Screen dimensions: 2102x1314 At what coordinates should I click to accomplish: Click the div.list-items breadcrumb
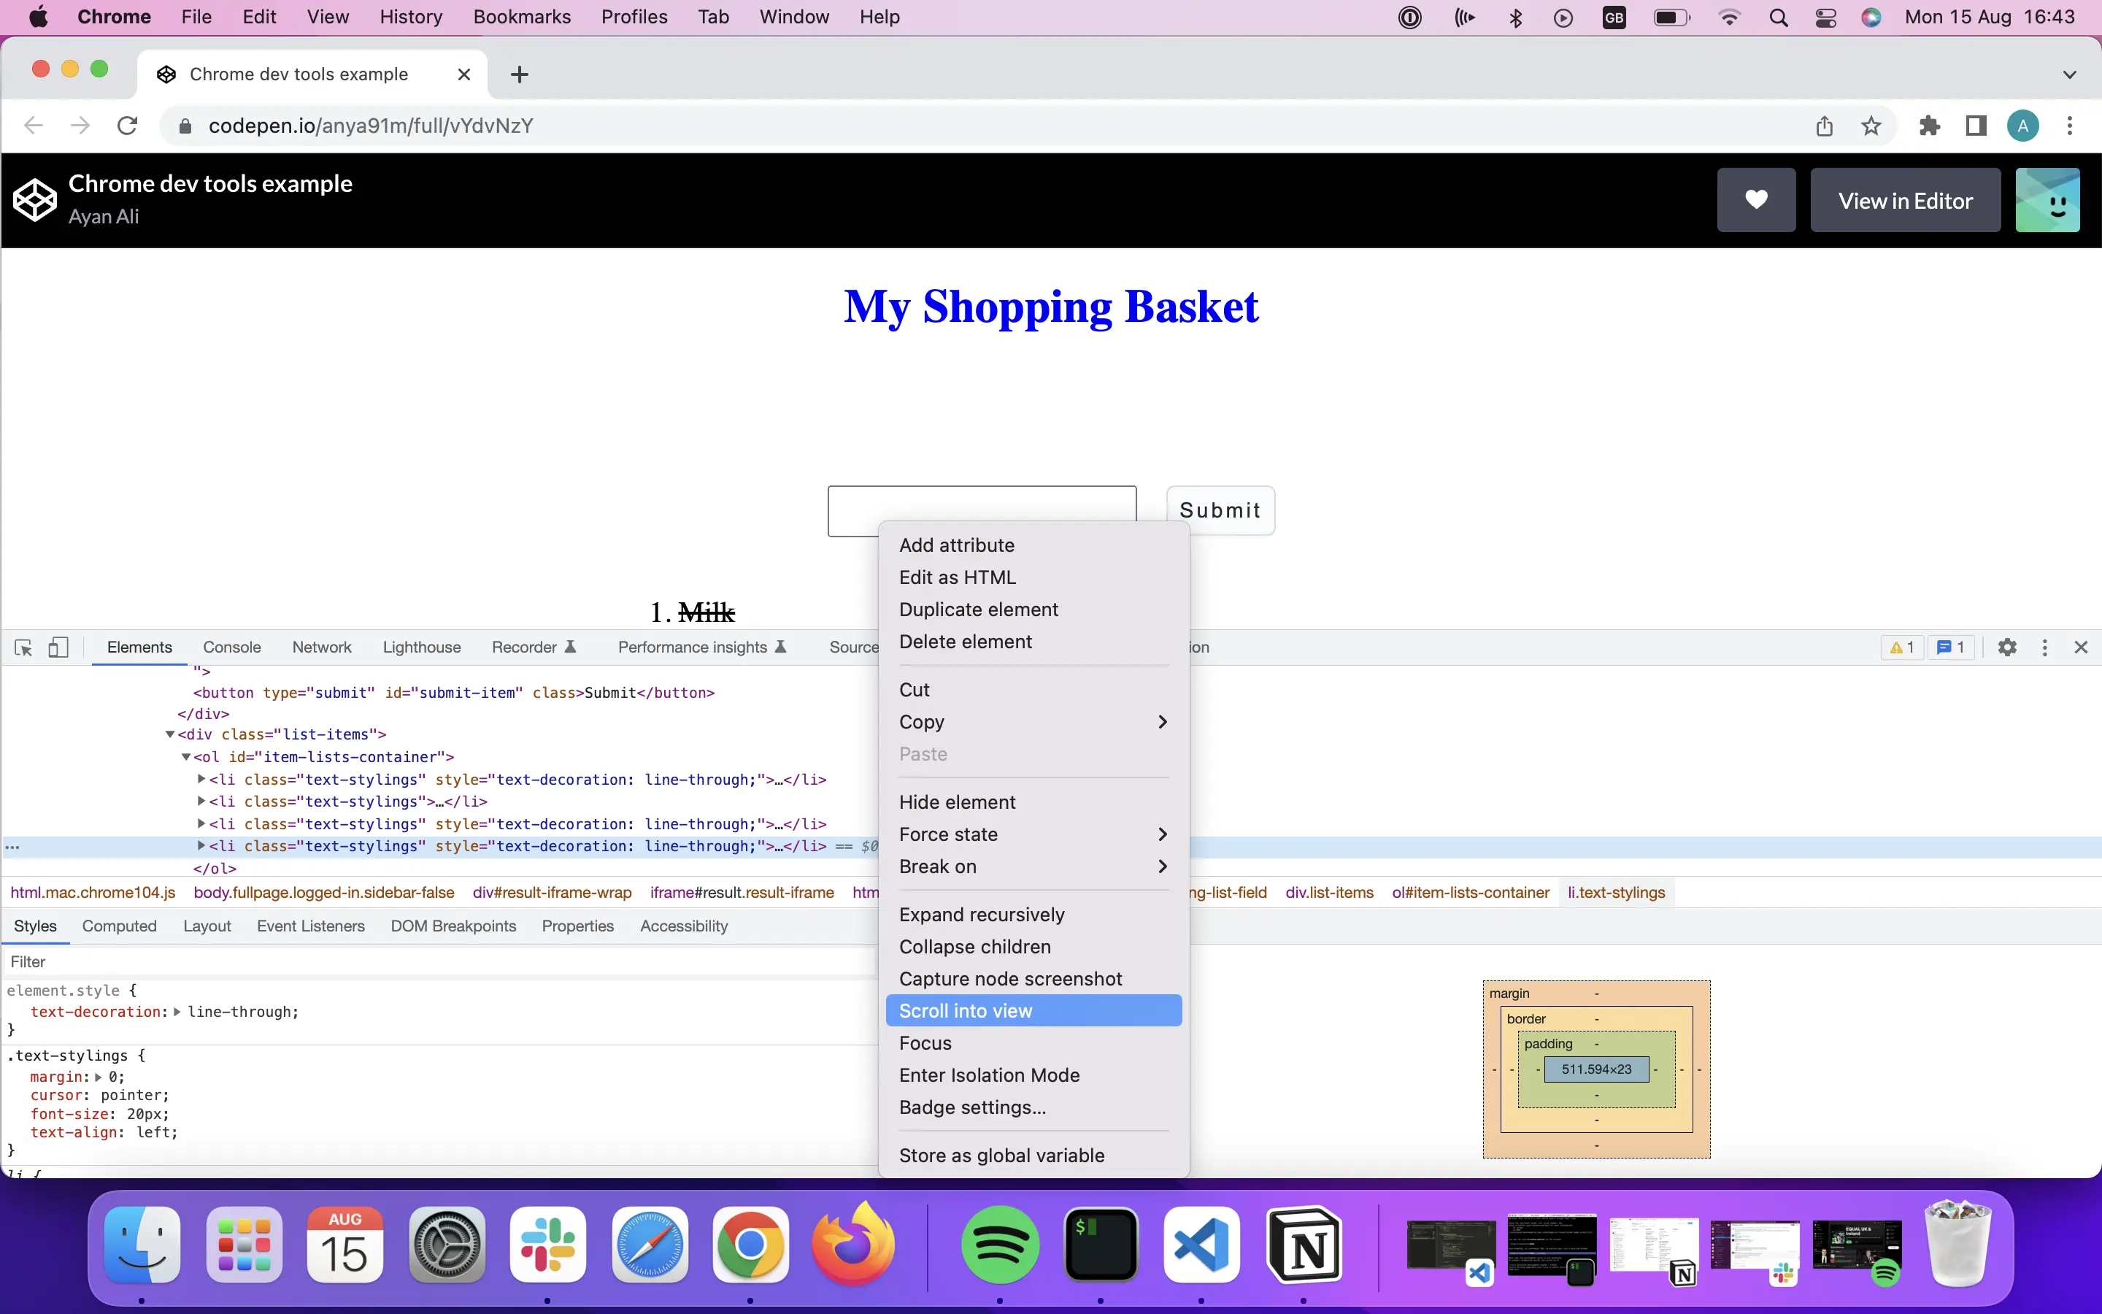pyautogui.click(x=1329, y=893)
